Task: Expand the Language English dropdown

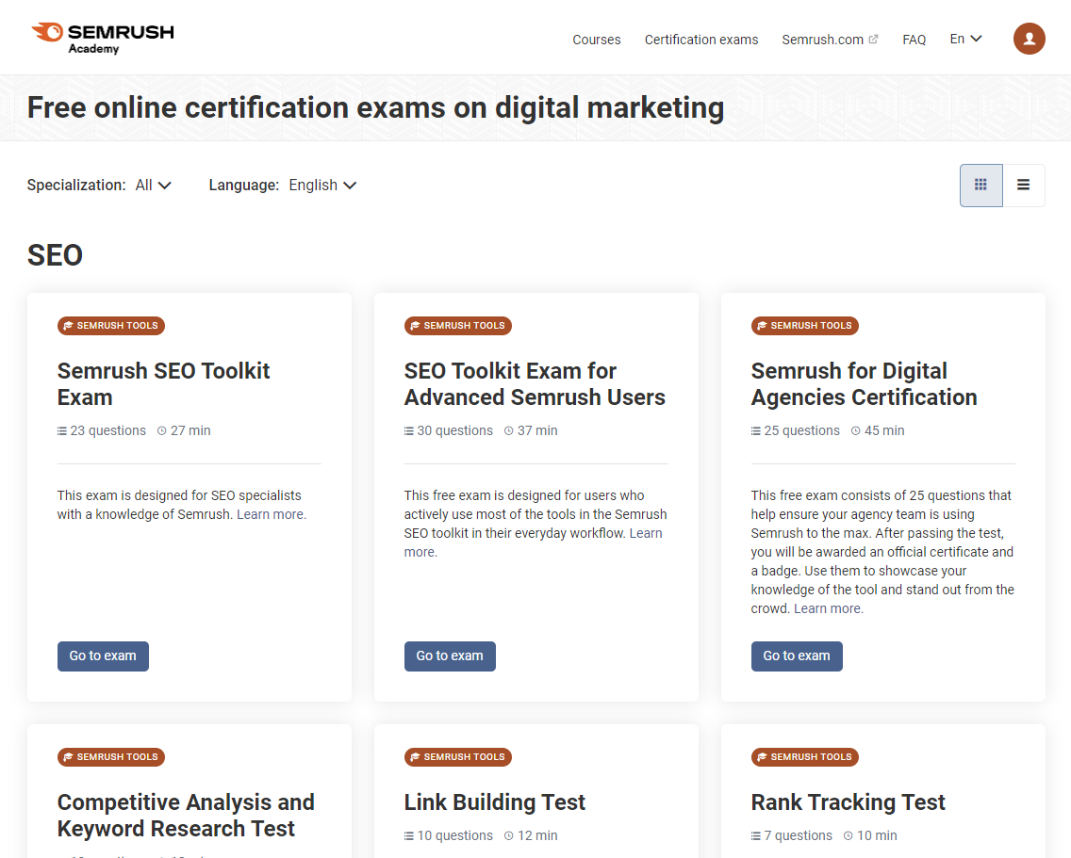Action: pos(322,185)
